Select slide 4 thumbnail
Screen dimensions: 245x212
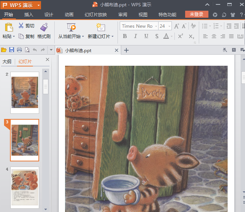pos(25,187)
